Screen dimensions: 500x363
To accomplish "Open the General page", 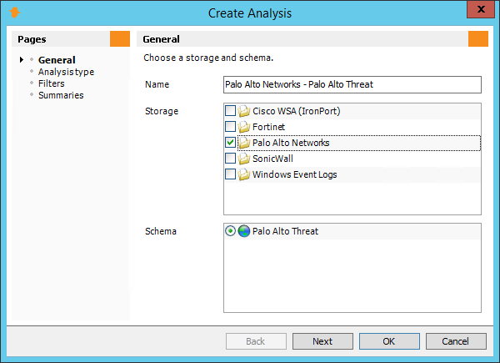I will coord(57,60).
